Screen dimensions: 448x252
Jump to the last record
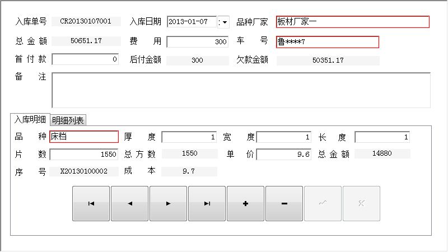pyautogui.click(x=207, y=204)
